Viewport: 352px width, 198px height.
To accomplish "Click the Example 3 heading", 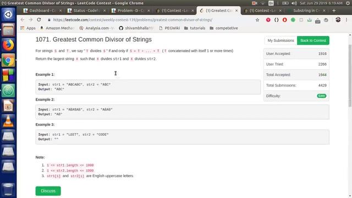I will click(x=45, y=125).
